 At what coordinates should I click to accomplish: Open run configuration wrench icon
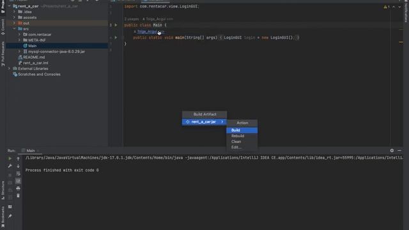click(10, 166)
